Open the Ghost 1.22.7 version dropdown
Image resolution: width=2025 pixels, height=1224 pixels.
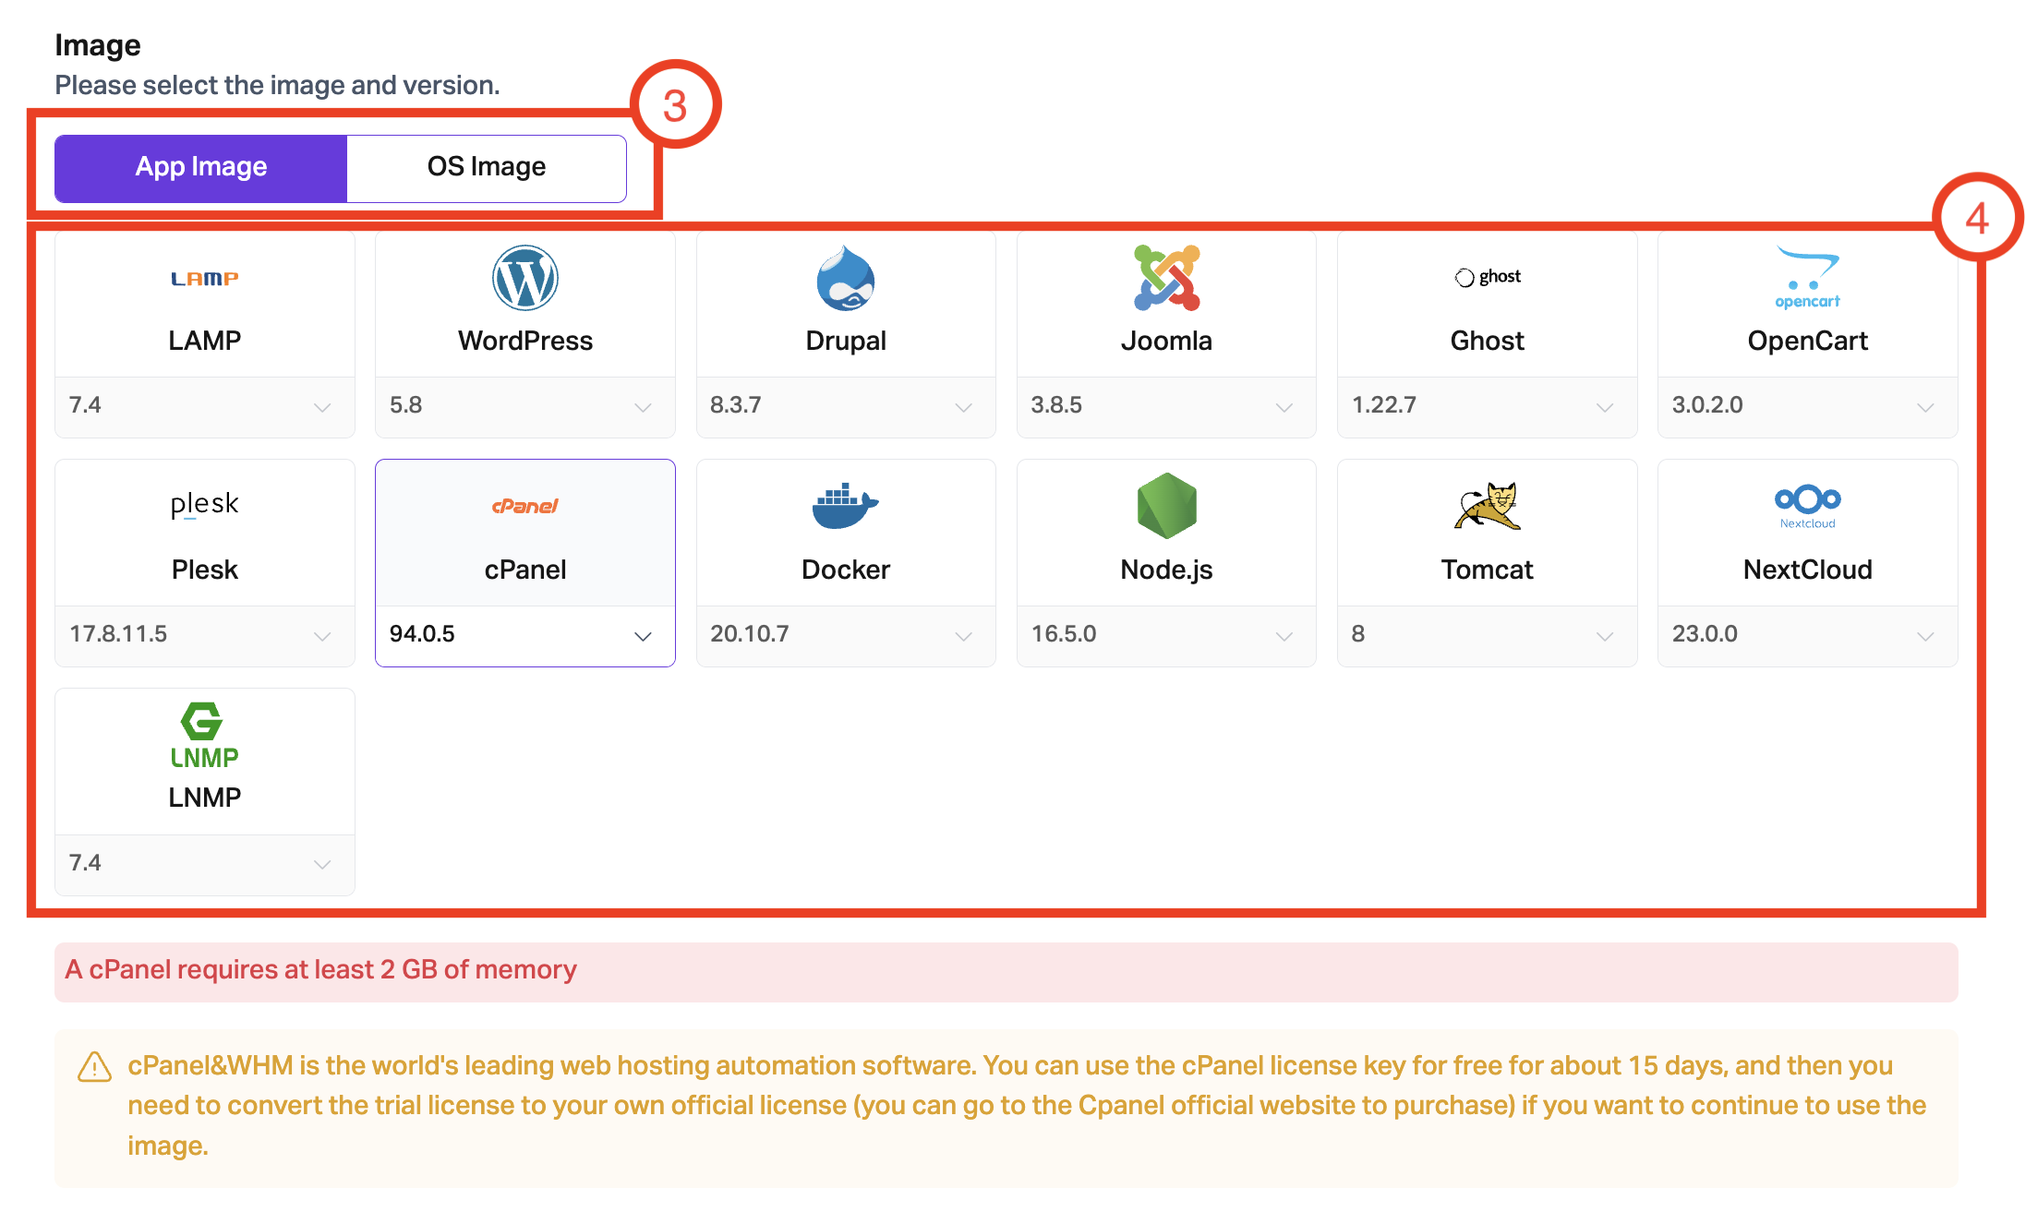point(1488,406)
